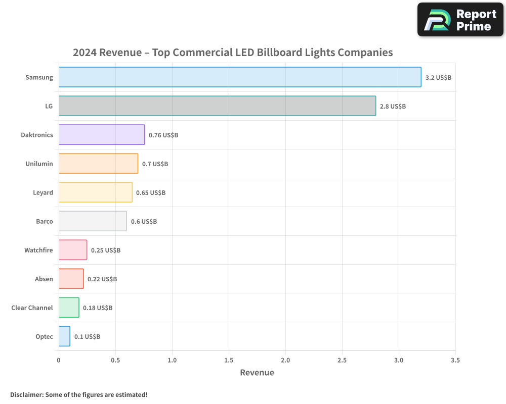Click the 0 axis tick label
This screenshot has width=506, height=404.
coord(59,360)
